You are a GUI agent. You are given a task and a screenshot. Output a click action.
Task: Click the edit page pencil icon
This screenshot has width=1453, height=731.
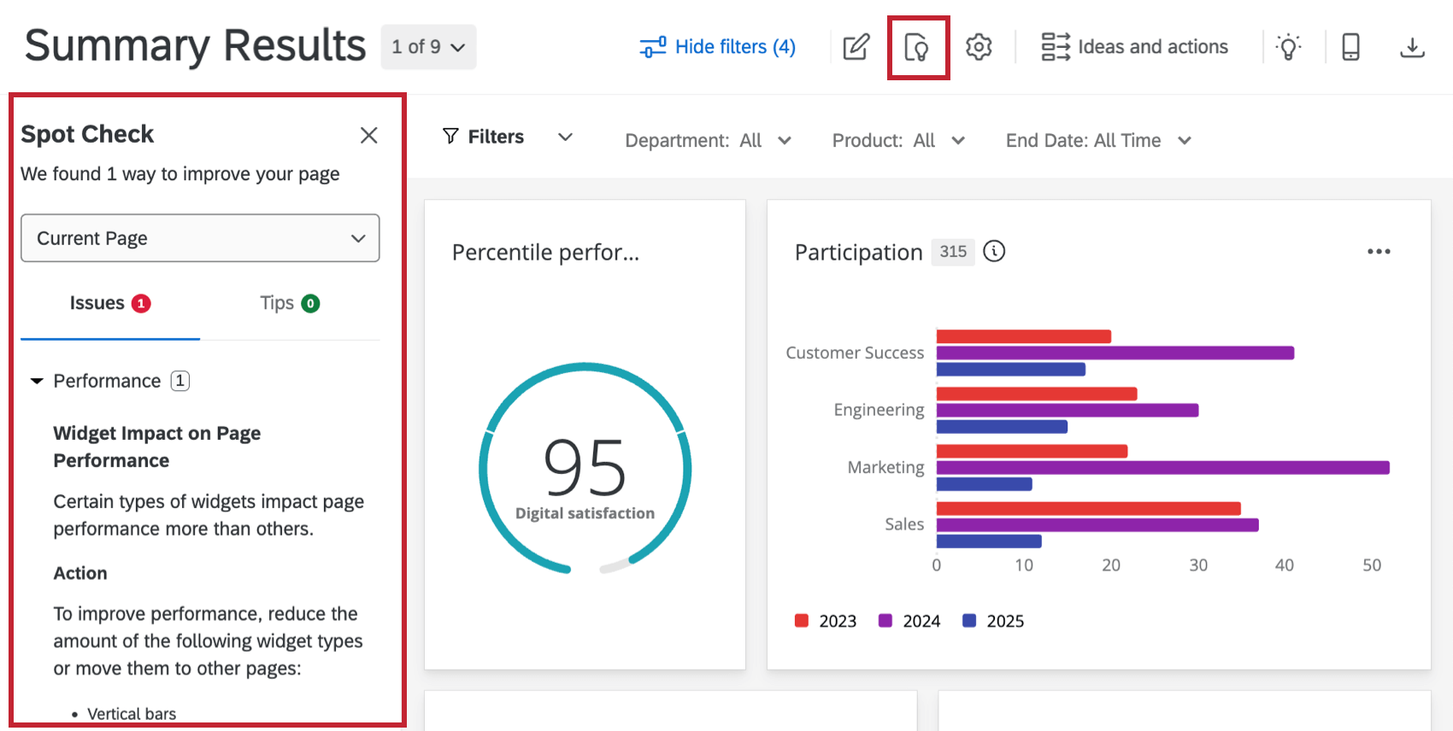pyautogui.click(x=856, y=47)
